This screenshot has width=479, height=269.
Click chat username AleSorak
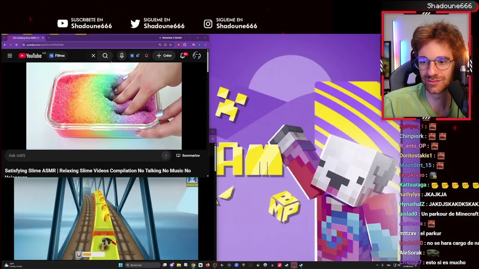tap(411, 253)
